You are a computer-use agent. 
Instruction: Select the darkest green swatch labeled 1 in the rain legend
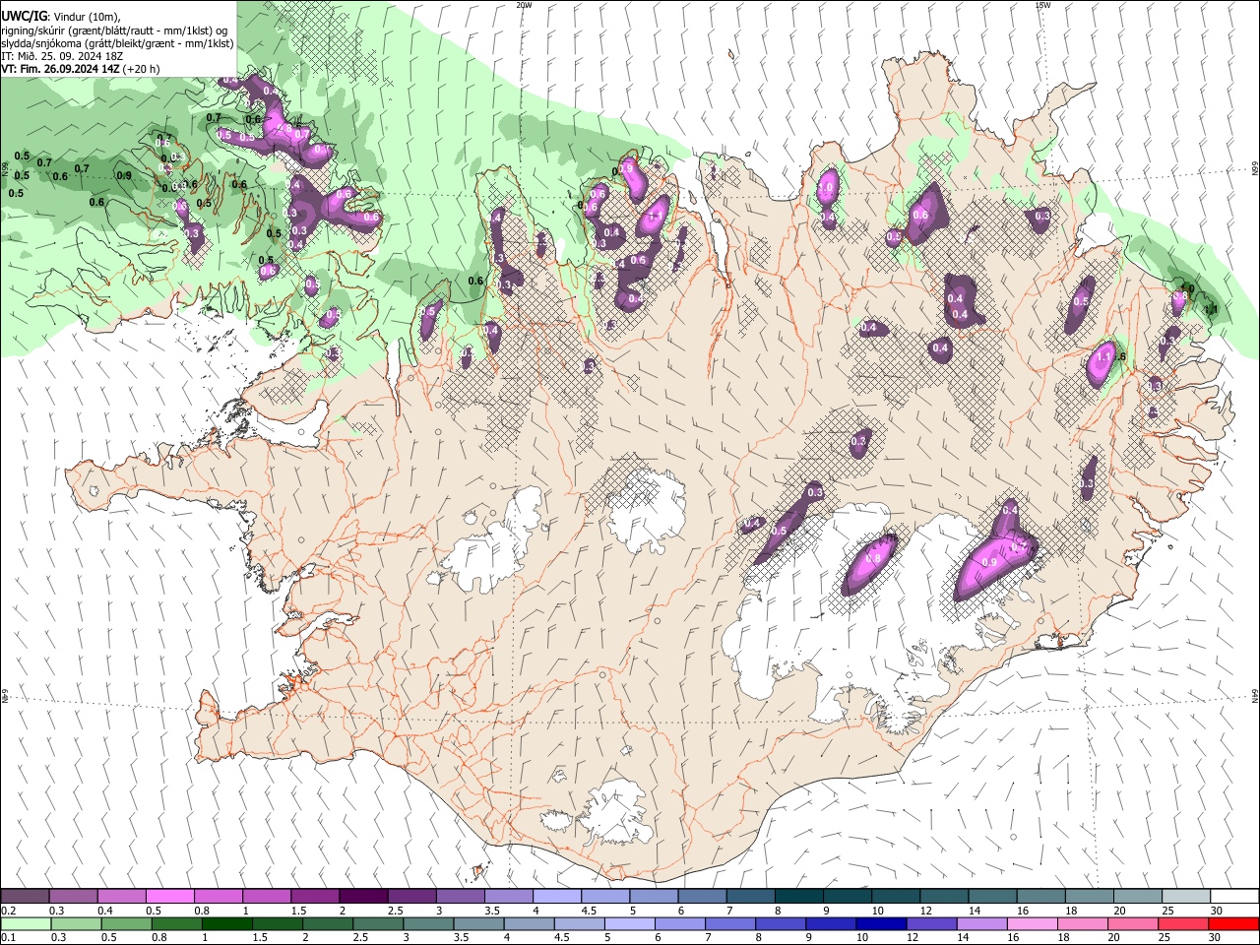(x=227, y=923)
